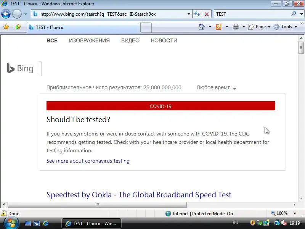
Task: Click the Forward navigation button
Action: point(17,14)
